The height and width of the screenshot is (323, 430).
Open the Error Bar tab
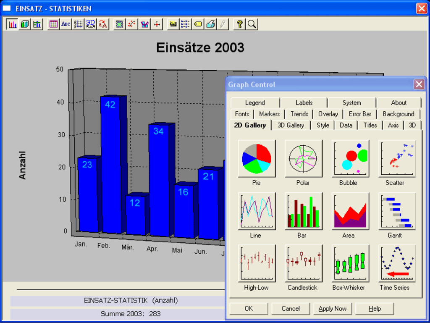(x=360, y=114)
